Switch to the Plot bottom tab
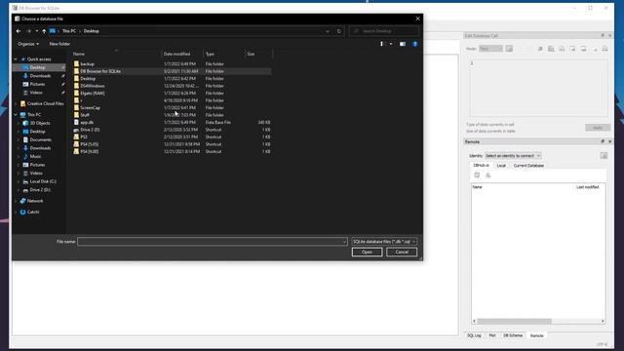Screen dimensions: 624x351 (492, 335)
